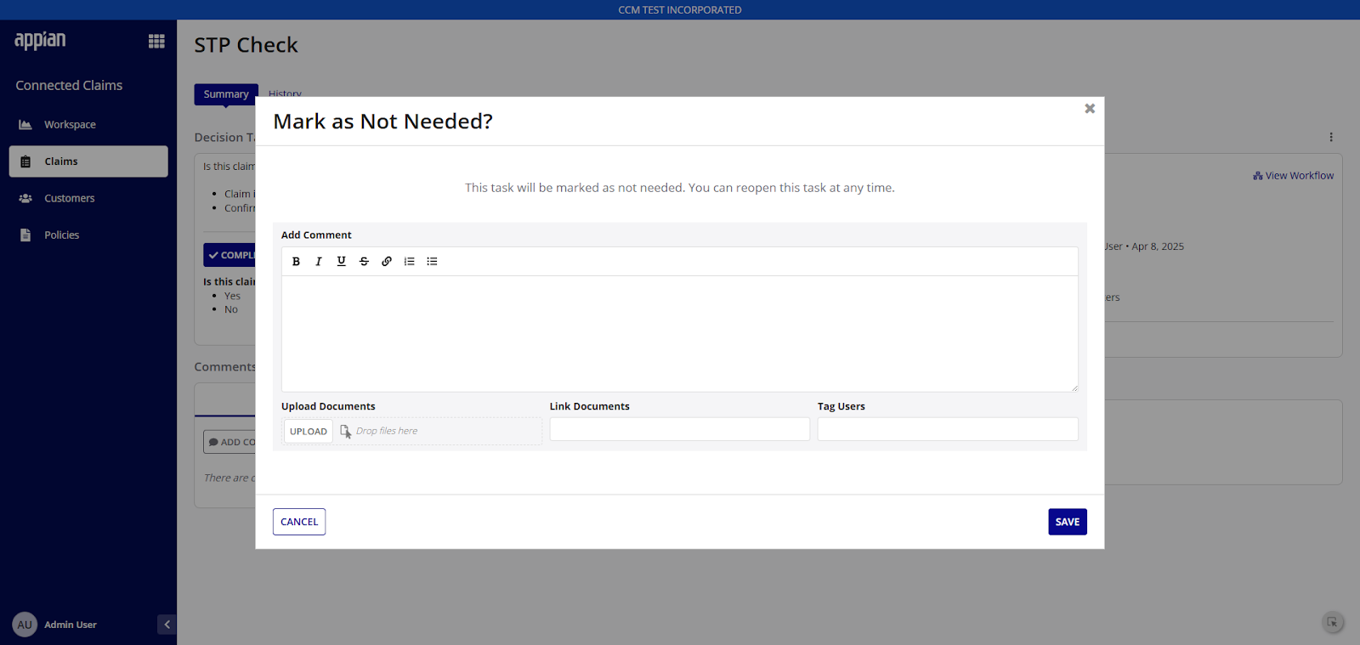The width and height of the screenshot is (1360, 645).
Task: Click the floating pointer icon at bottom right
Action: coord(1332,622)
